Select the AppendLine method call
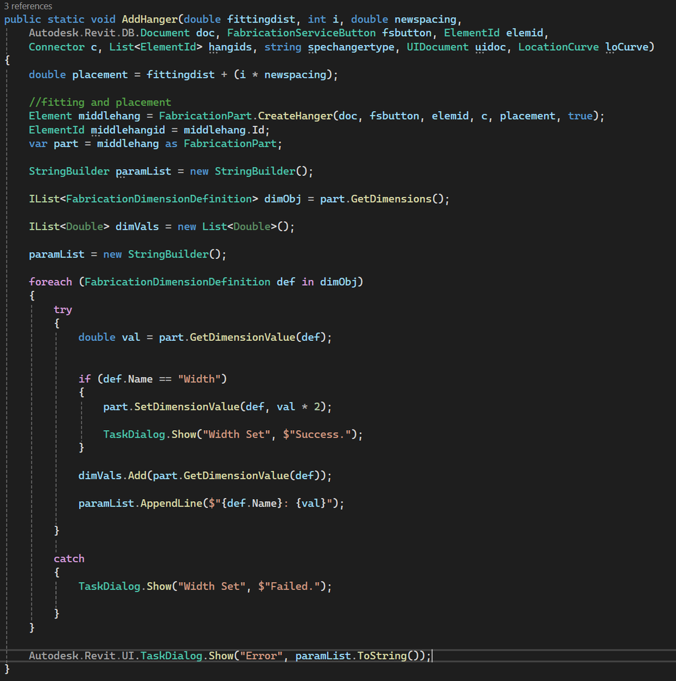This screenshot has width=676, height=681. tap(172, 503)
